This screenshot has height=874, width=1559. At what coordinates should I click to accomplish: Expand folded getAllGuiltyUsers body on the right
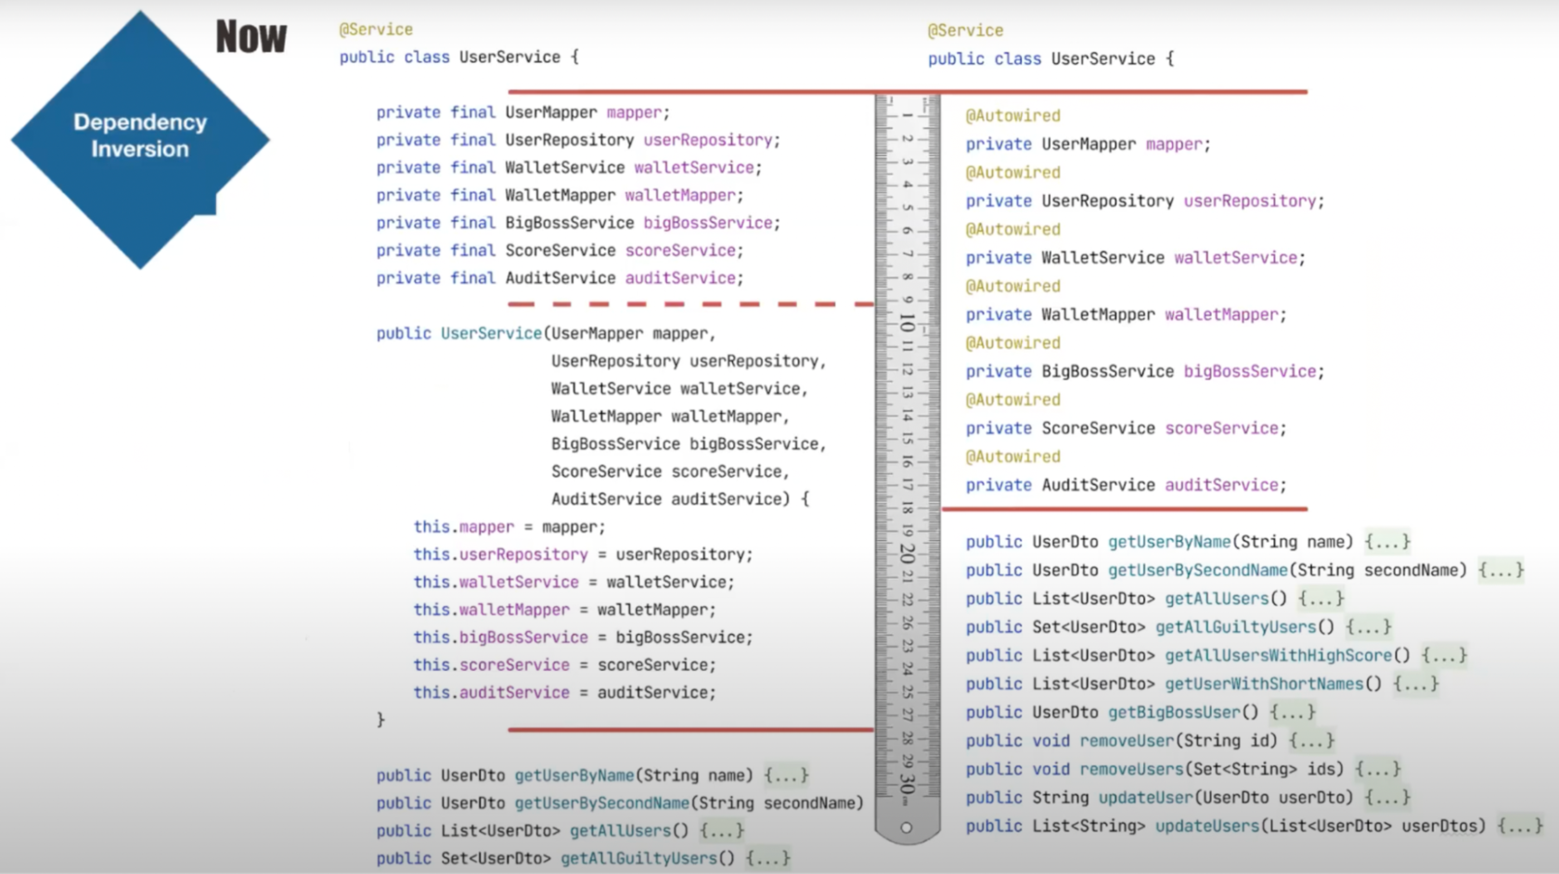pos(1368,627)
